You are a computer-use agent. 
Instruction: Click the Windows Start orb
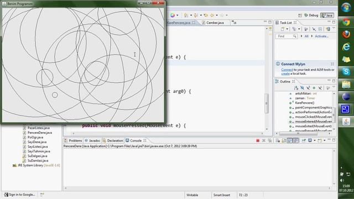[x=346, y=7]
